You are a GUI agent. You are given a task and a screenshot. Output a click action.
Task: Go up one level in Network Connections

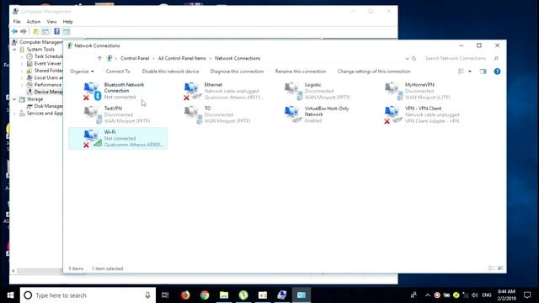(x=99, y=58)
